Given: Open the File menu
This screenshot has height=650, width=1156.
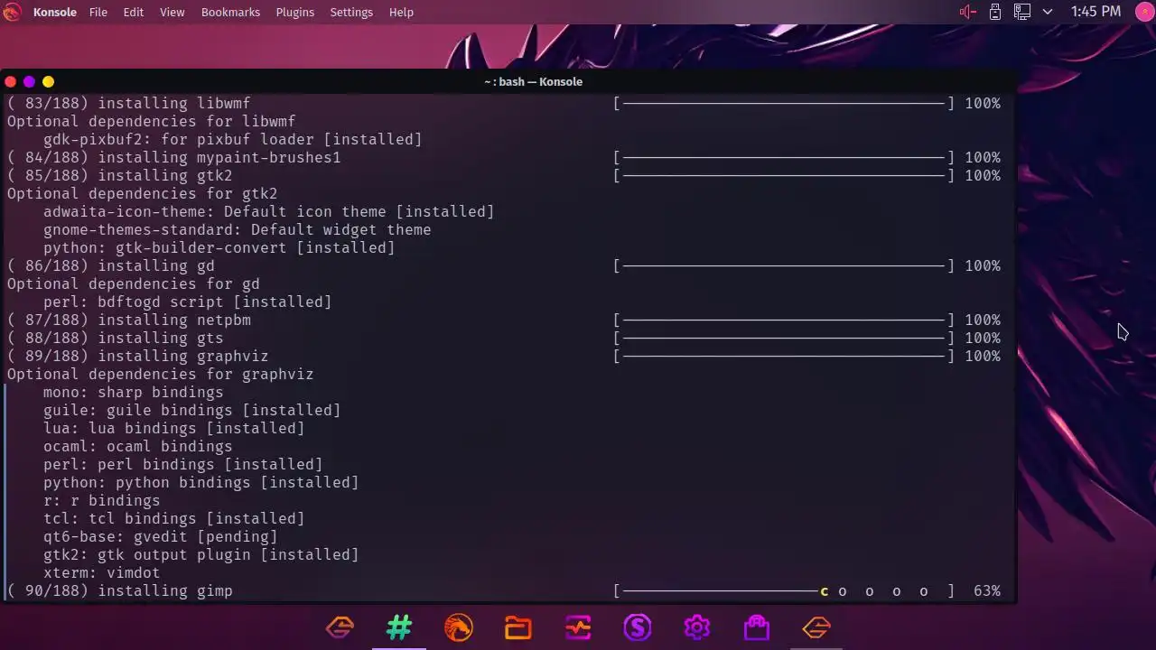Looking at the screenshot, I should click(x=98, y=12).
